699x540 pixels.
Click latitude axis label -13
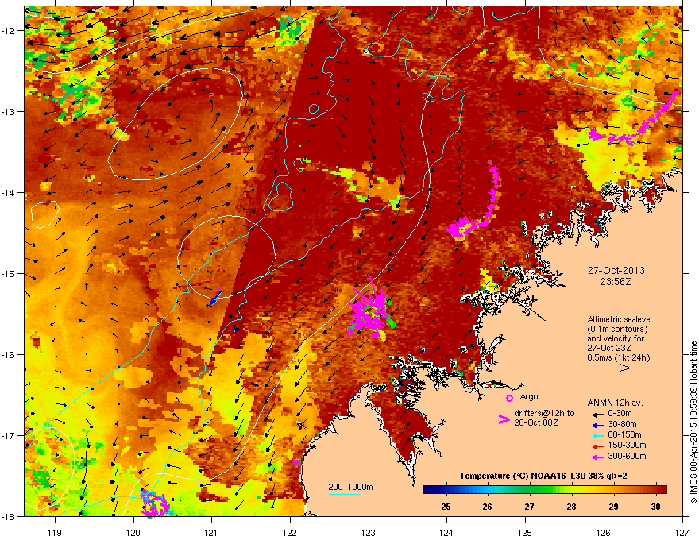coord(8,111)
